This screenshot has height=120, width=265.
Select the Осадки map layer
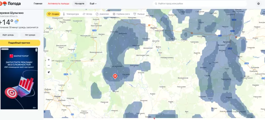click(53, 14)
